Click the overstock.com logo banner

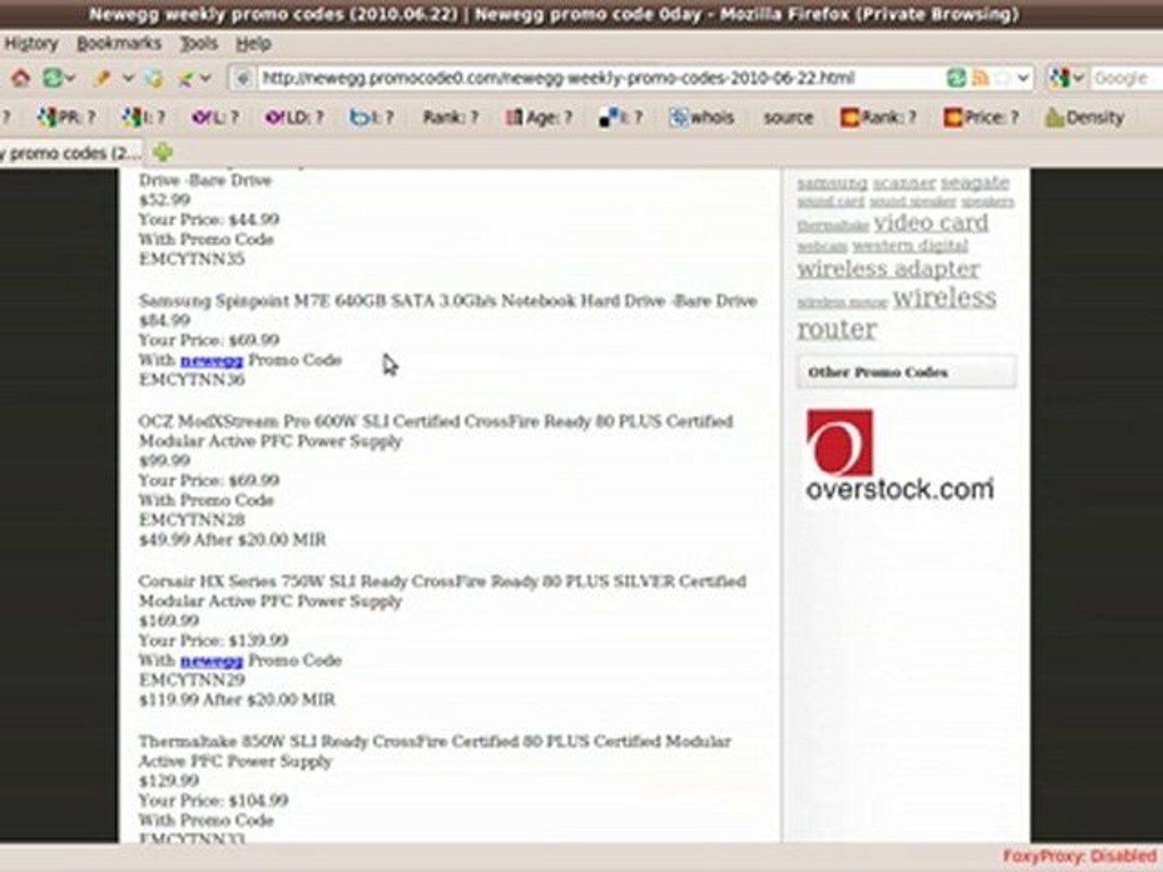[x=900, y=456]
